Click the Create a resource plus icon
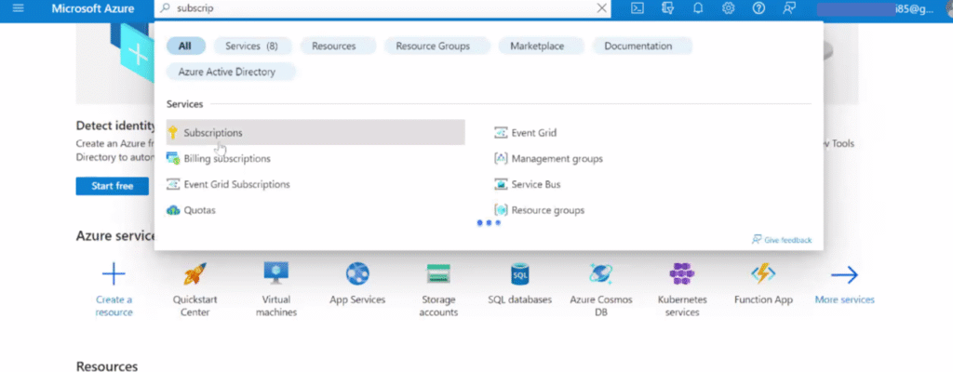953x372 pixels. 114,274
